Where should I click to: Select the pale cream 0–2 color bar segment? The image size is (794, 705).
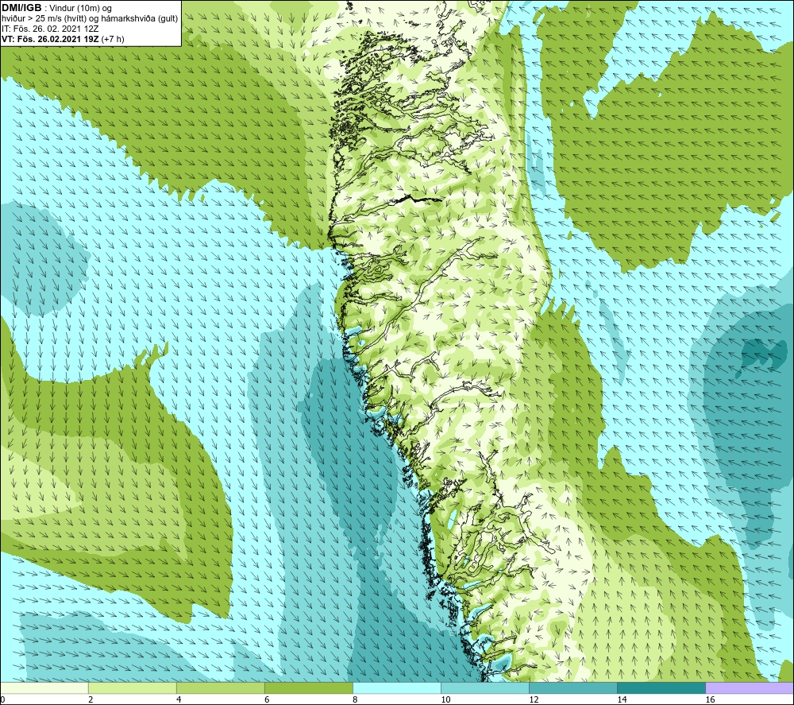tap(44, 688)
